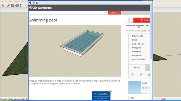The width and height of the screenshot is (181, 101).
Task: Open the Edit menu in SketchUp
Action: pos(6,2)
